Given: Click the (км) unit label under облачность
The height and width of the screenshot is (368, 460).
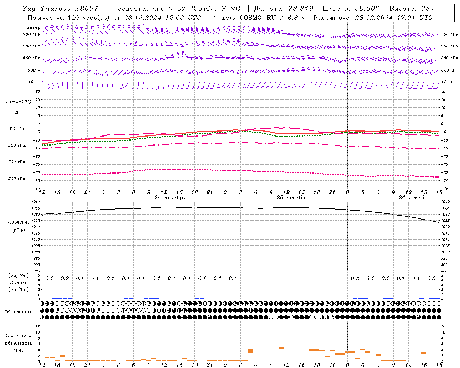Looking at the screenshot, I should click(18, 350).
